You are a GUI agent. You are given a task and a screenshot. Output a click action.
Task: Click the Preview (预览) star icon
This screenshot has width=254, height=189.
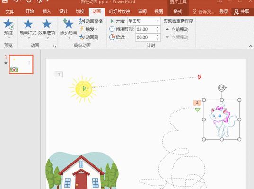(x=9, y=24)
